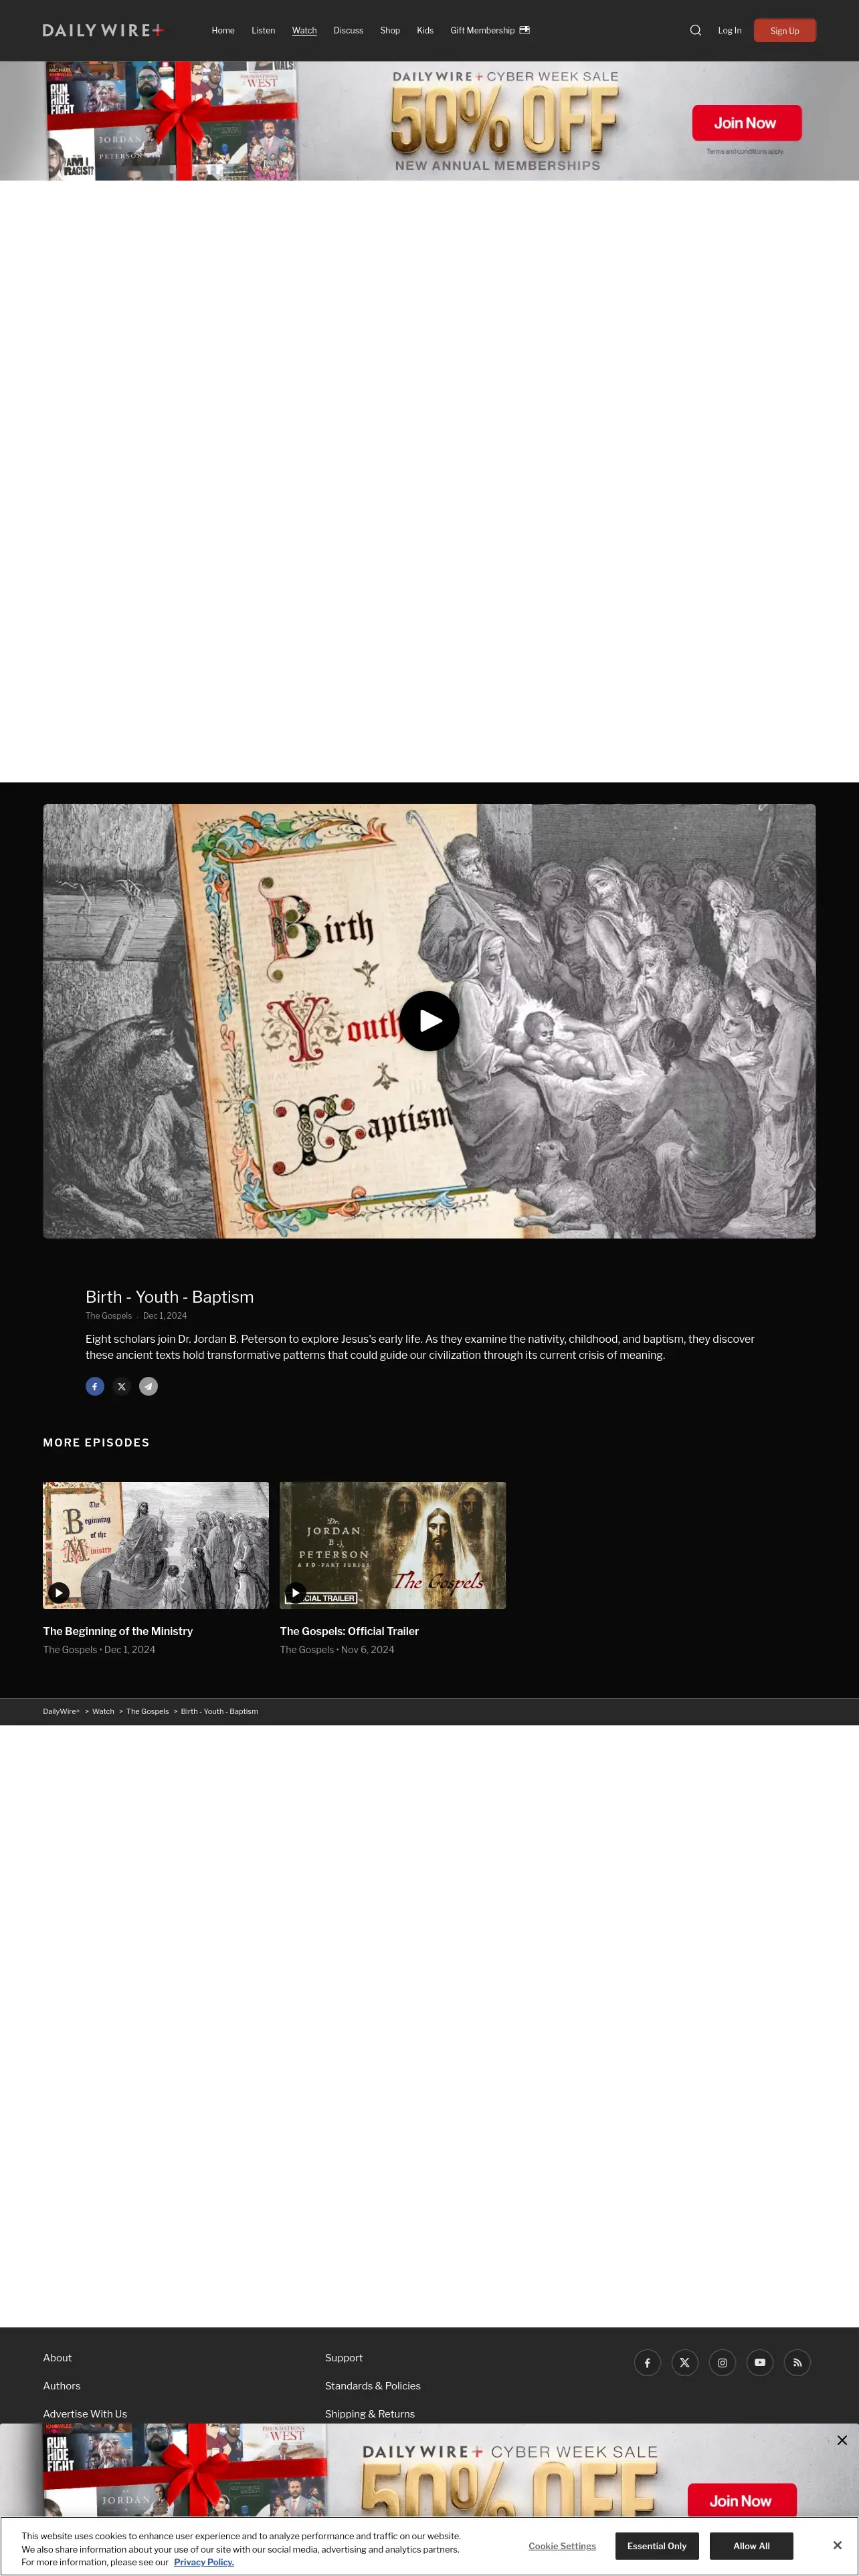The image size is (859, 2576).
Task: Open The Gospels: Official Trailer title
Action: (349, 1631)
